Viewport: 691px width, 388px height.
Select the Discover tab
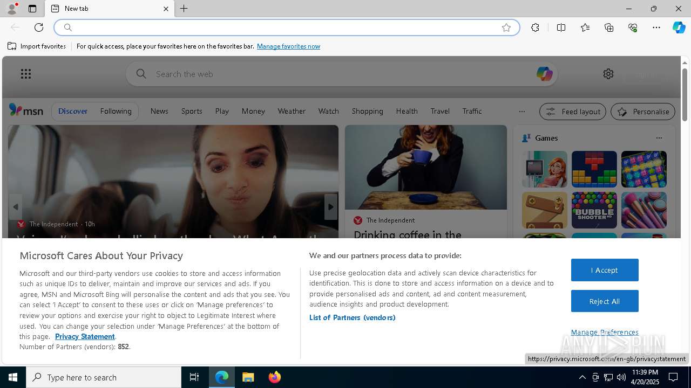click(73, 111)
